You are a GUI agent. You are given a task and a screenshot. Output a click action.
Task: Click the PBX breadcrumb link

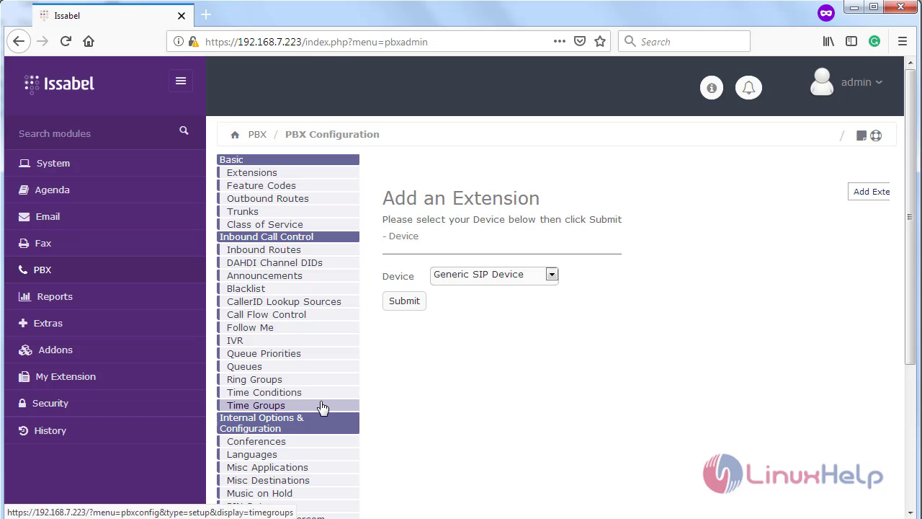[257, 135]
